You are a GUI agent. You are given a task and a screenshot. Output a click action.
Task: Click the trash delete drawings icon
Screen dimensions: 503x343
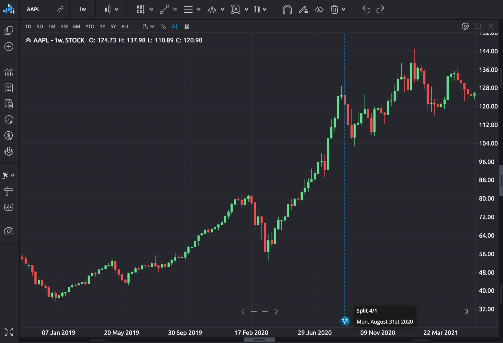[334, 9]
